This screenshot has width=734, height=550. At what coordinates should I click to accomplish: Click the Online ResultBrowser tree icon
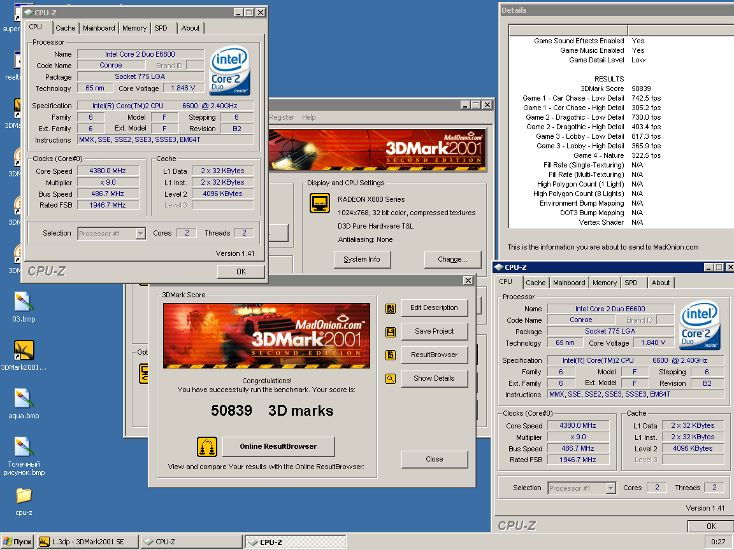(207, 447)
